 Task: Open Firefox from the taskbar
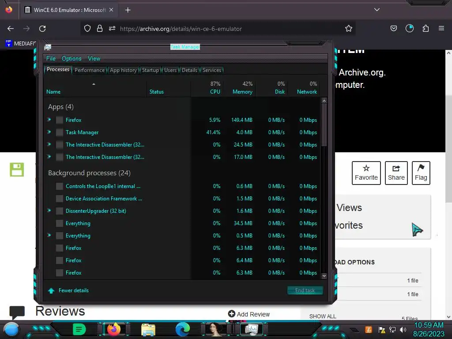pos(114,329)
